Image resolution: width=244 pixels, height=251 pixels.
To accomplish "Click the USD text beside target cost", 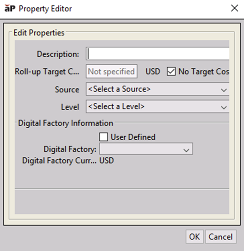I will 153,72.
